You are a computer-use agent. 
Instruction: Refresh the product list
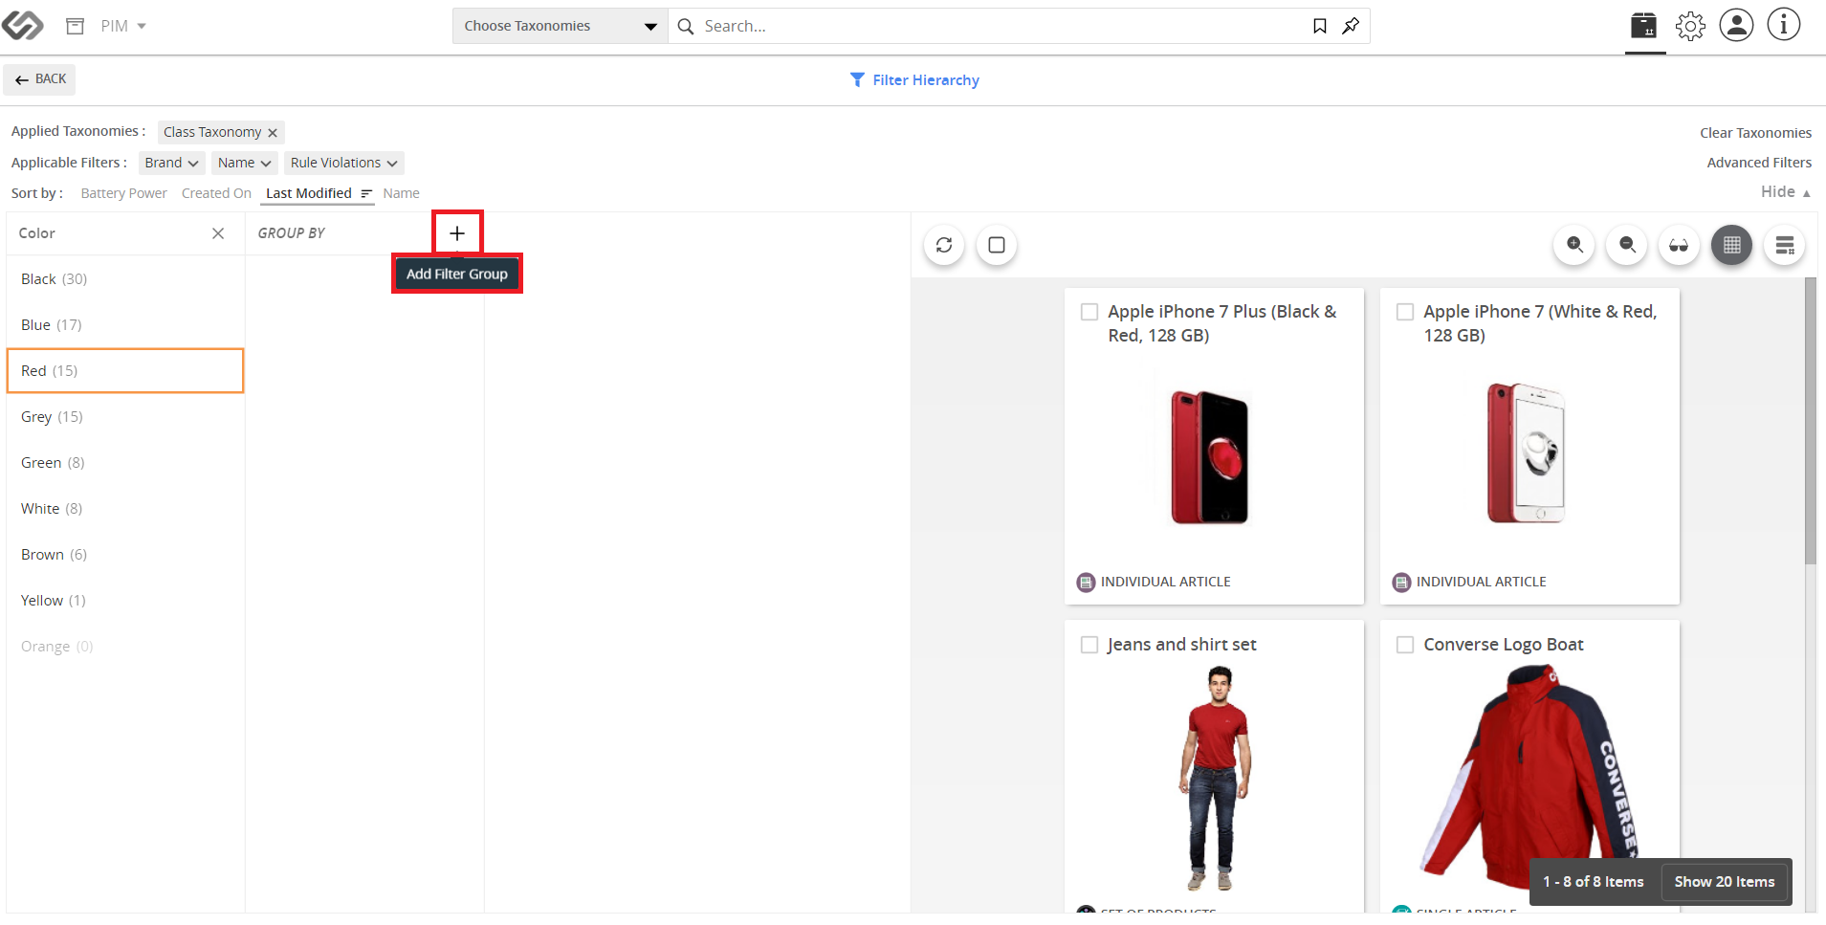[944, 245]
